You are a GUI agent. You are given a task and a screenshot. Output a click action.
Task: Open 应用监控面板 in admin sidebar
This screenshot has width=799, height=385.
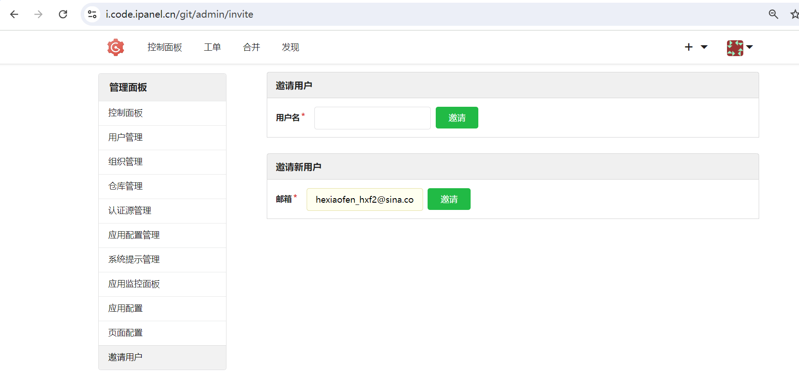134,284
